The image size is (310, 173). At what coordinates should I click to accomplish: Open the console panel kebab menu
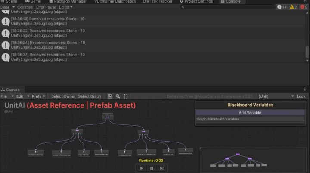305,2
